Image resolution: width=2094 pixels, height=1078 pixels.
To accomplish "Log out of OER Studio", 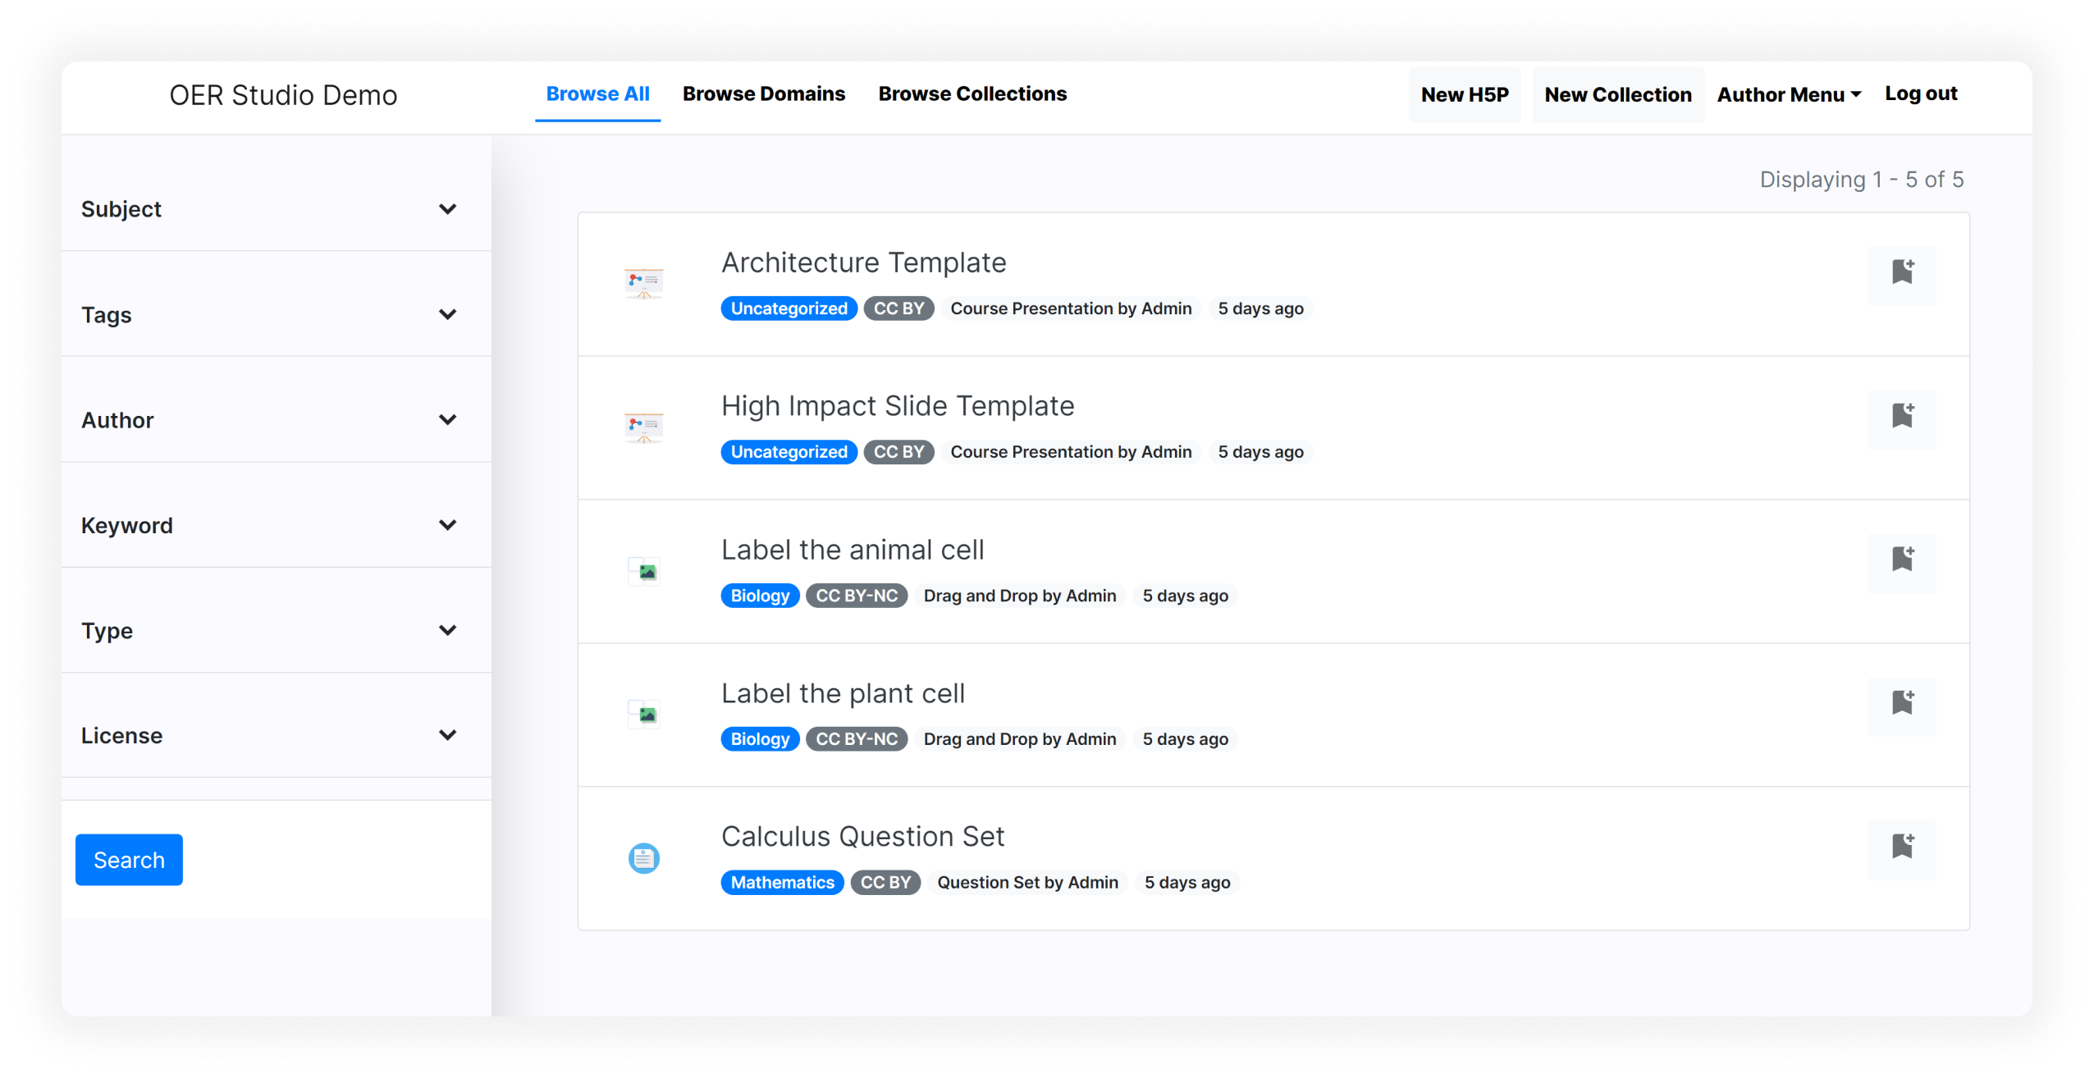I will pos(1920,94).
